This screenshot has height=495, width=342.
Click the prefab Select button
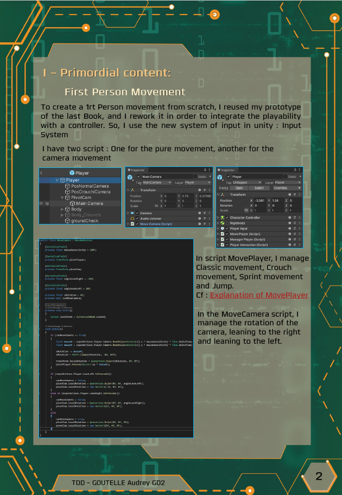point(259,188)
